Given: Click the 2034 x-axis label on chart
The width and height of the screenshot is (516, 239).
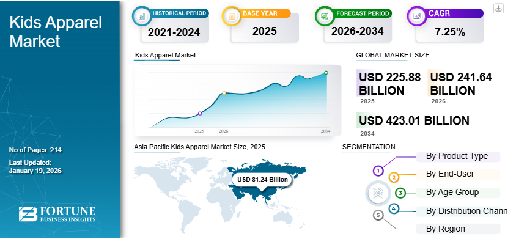Looking at the screenshot, I should point(326,131).
